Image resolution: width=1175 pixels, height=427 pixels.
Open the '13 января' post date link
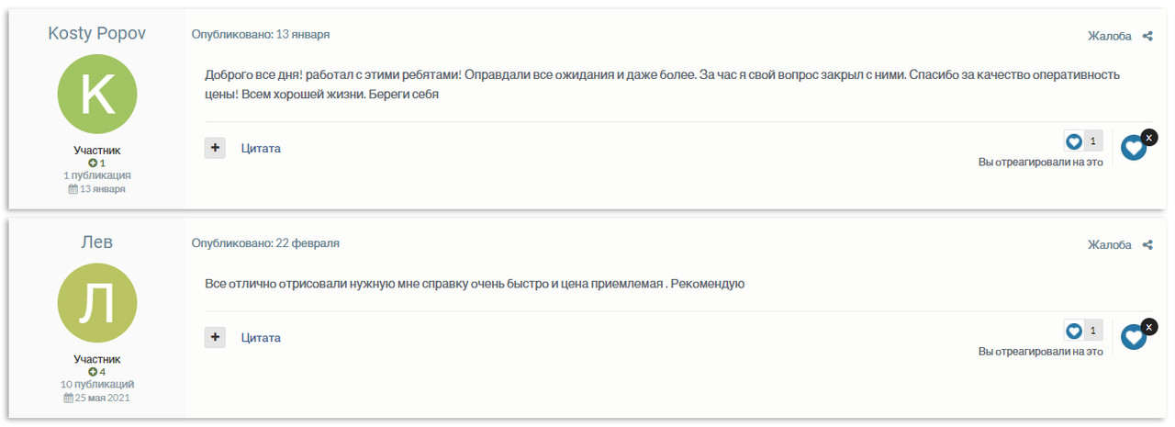[303, 35]
